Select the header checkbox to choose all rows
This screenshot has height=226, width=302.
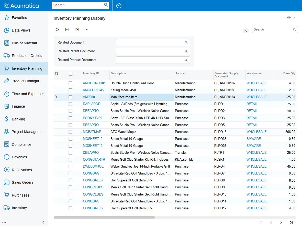pos(71,74)
